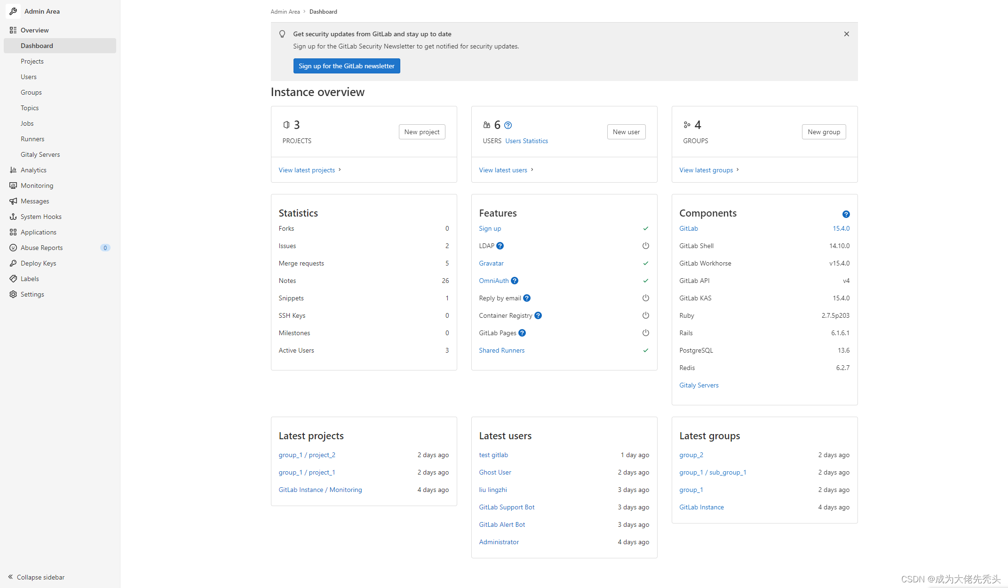The image size is (1008, 588).
Task: Expand View latest projects
Action: (310, 170)
